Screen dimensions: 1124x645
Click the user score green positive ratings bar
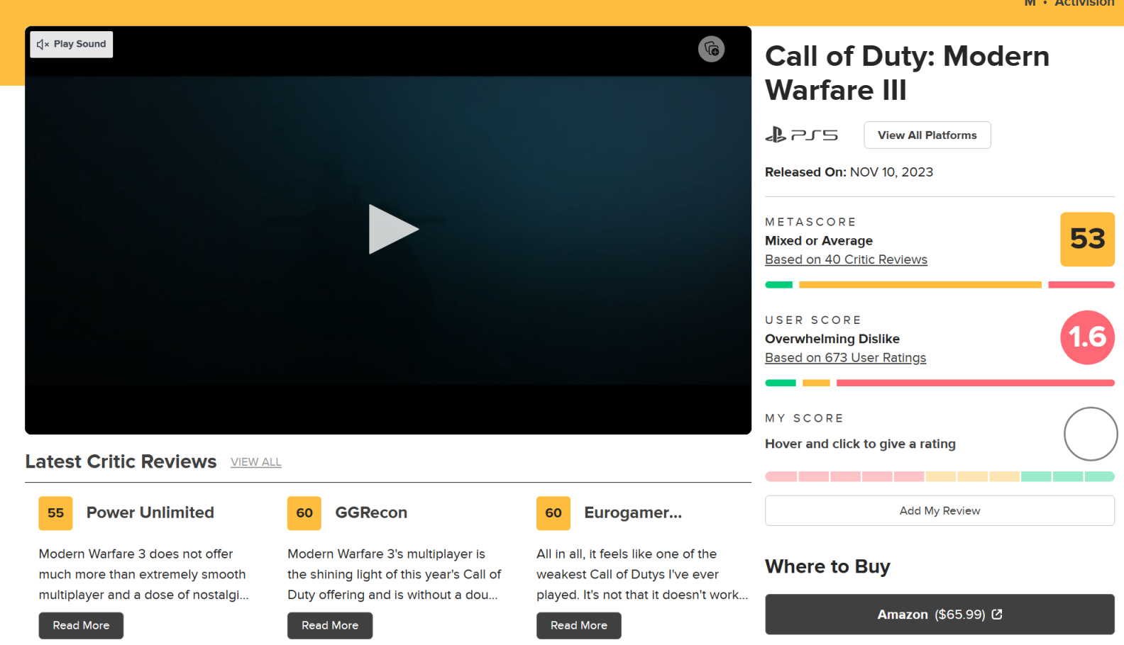[781, 383]
